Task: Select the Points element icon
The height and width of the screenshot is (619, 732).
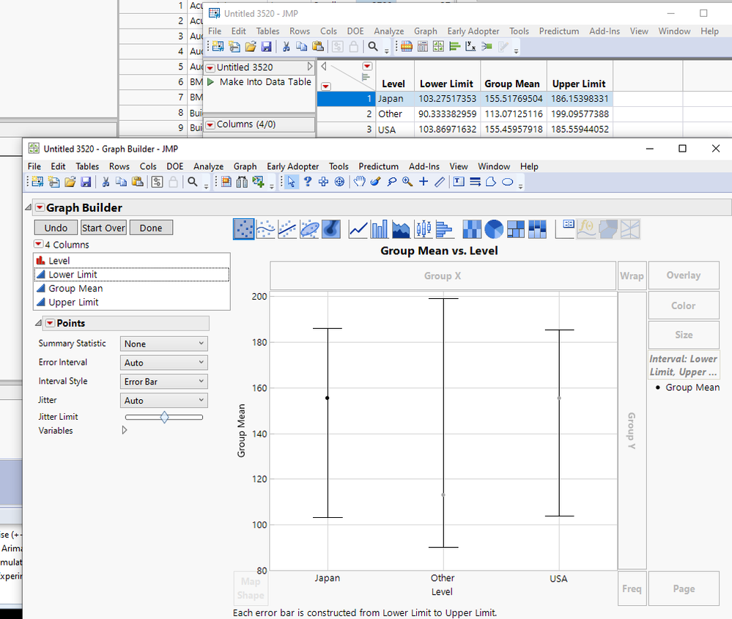Action: [x=244, y=229]
